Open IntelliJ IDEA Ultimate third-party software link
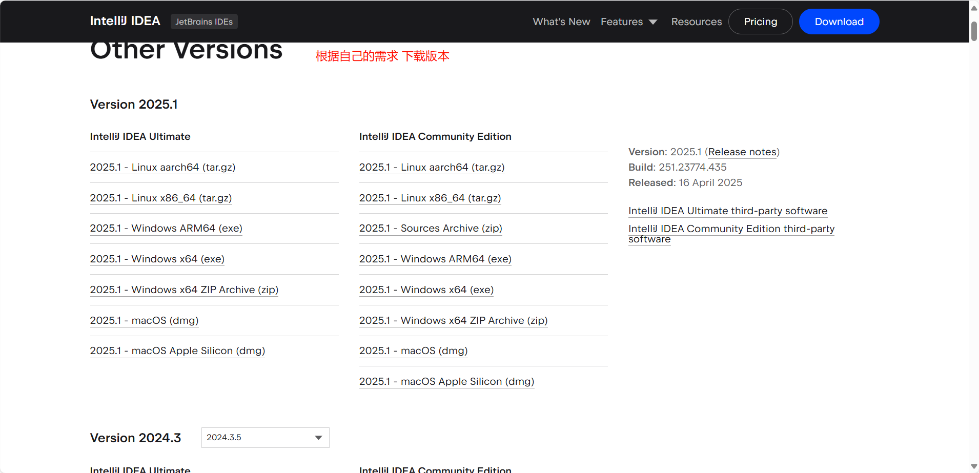The width and height of the screenshot is (979, 473). click(728, 211)
